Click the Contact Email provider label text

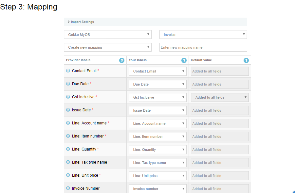coord(84,71)
